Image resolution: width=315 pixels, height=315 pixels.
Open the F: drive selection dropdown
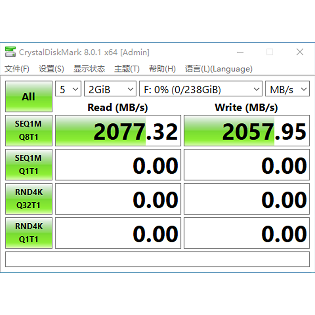pyautogui.click(x=201, y=89)
